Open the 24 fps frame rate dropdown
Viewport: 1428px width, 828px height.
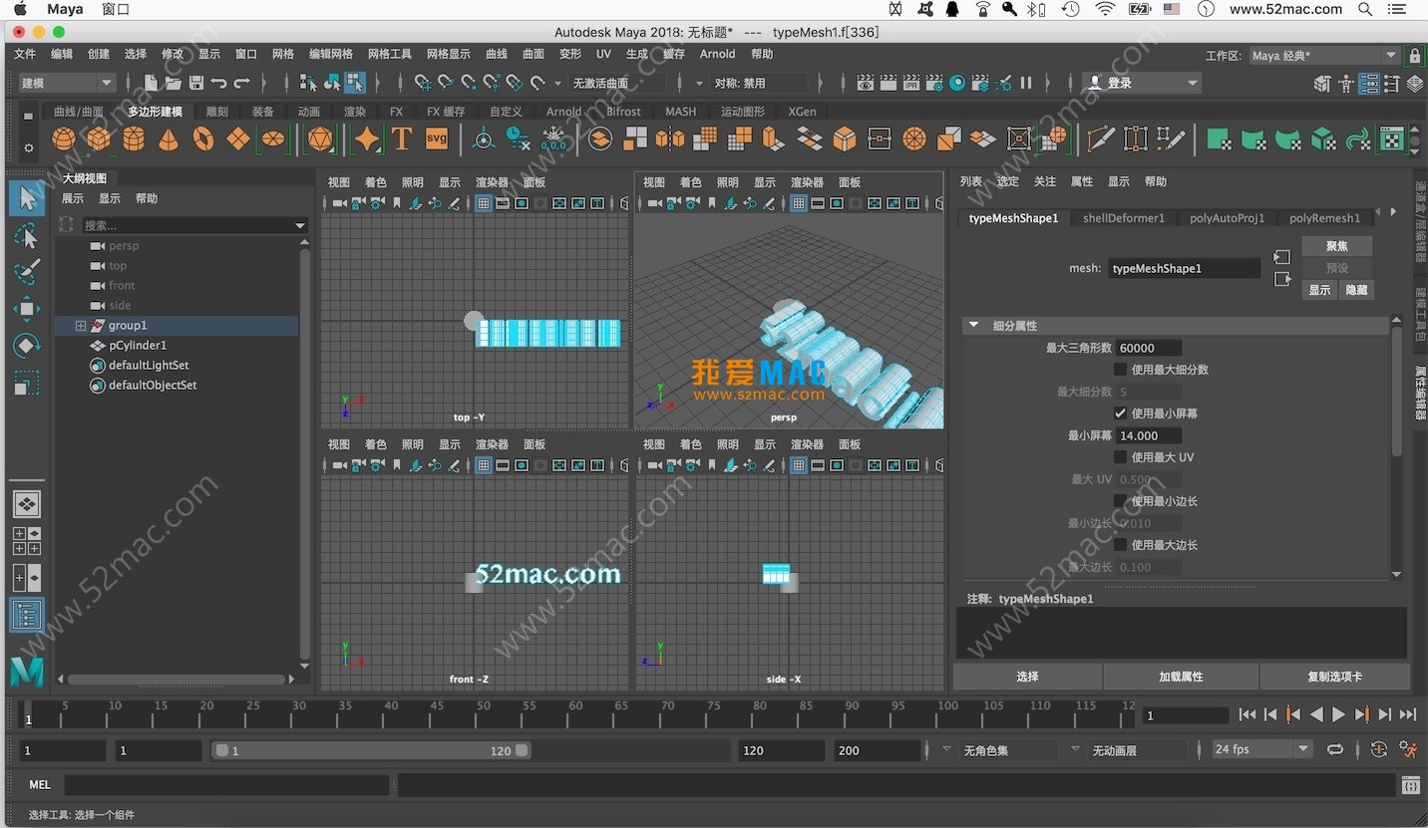click(x=1262, y=749)
